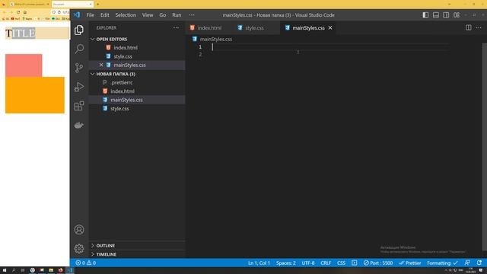Screen dimensions: 487x274
Task: Click the status bar icon beside the CSS language mode
Action: coord(354,263)
